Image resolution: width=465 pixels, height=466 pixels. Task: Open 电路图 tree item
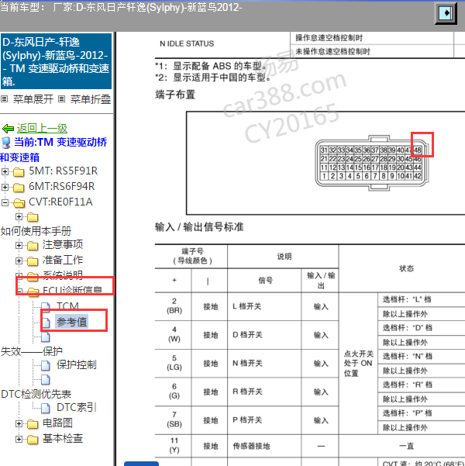57,423
